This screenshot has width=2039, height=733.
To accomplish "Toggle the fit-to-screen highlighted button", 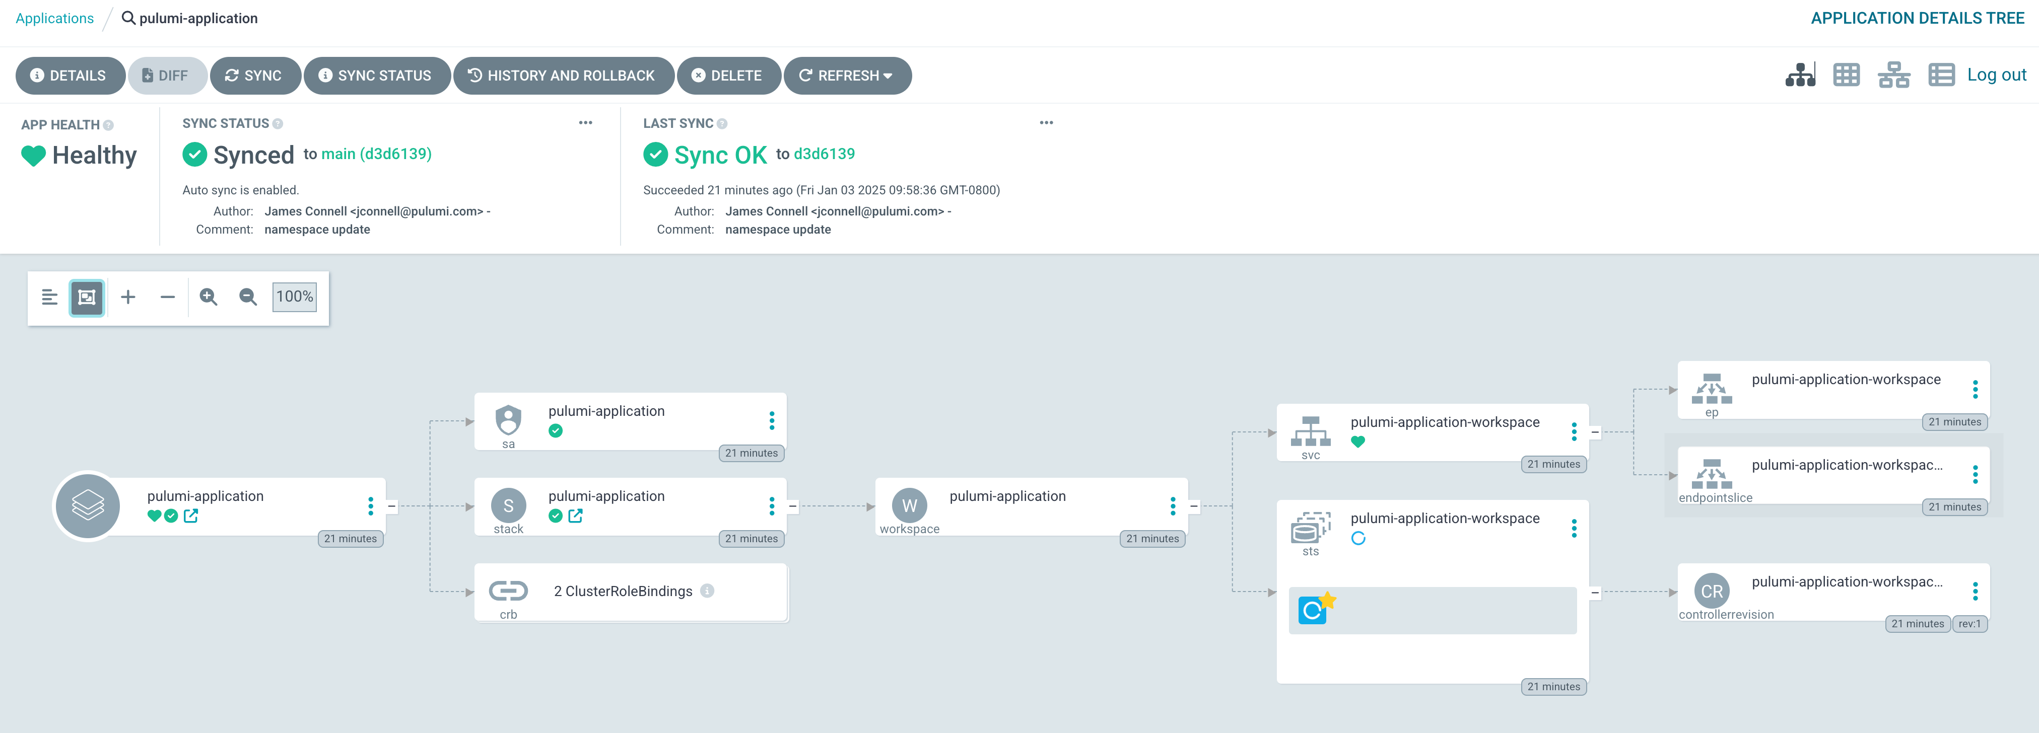I will 87,298.
